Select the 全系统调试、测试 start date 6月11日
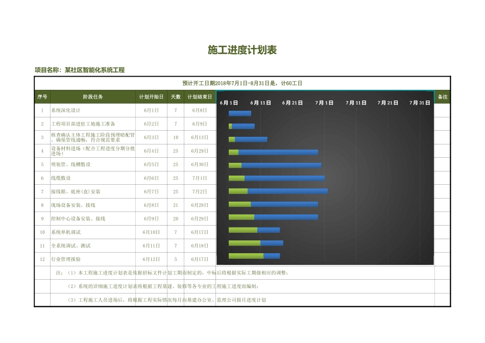The height and width of the screenshot is (343, 485). click(x=152, y=245)
